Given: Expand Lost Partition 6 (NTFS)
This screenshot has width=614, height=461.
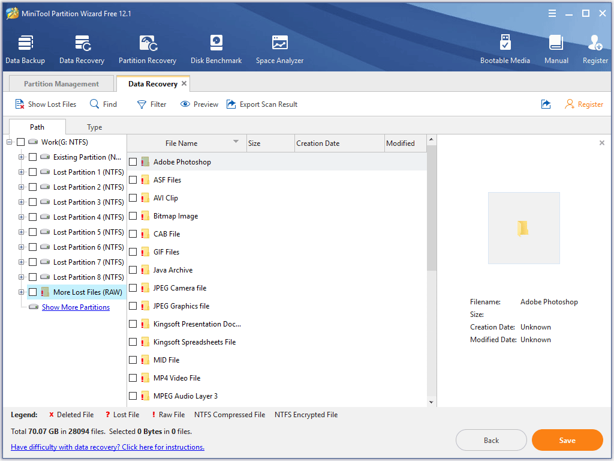Looking at the screenshot, I should [x=21, y=247].
